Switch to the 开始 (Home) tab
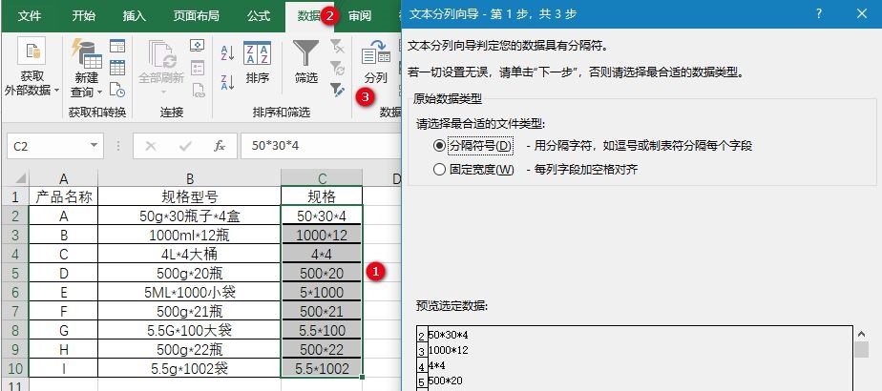The height and width of the screenshot is (391, 882). coord(83,15)
